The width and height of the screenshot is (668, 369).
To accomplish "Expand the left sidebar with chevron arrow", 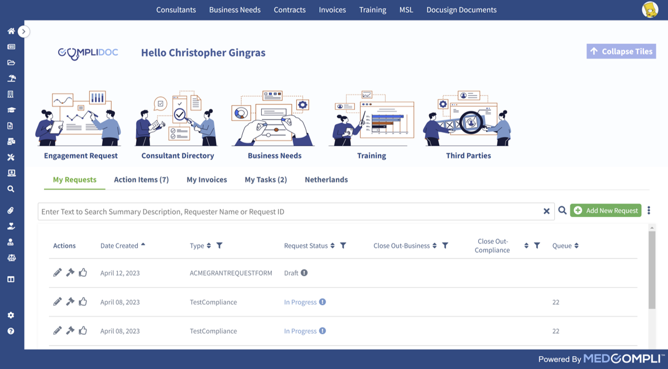I will 23,32.
